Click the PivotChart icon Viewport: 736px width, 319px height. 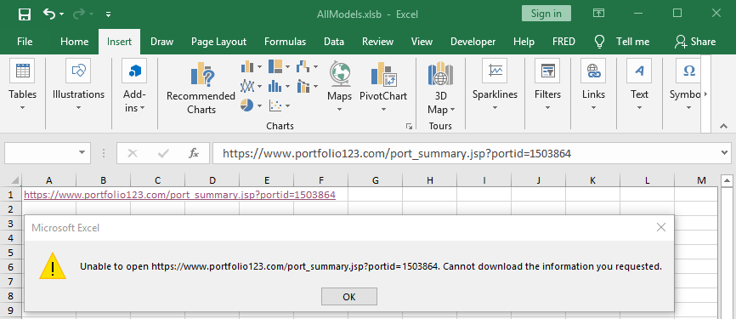(383, 75)
